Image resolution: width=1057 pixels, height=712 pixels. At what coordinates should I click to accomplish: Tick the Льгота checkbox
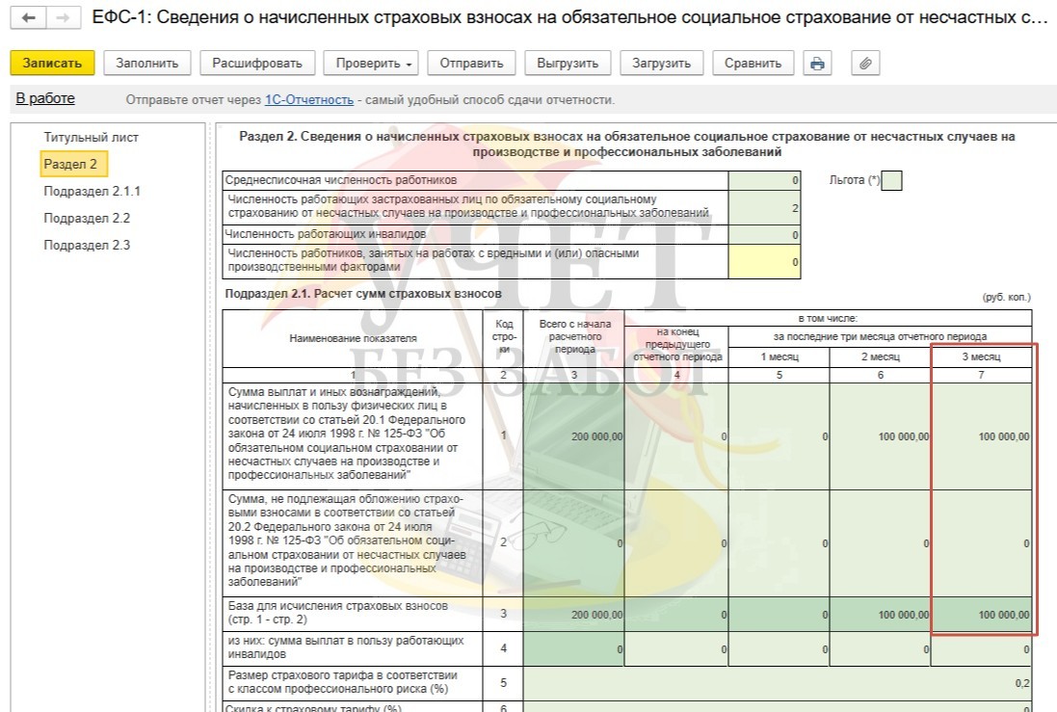coord(891,181)
